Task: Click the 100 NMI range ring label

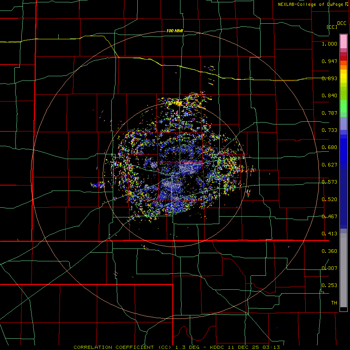Action: coord(175,31)
